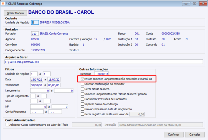Click the Data start date field
The image size is (208, 140).
point(37,80)
